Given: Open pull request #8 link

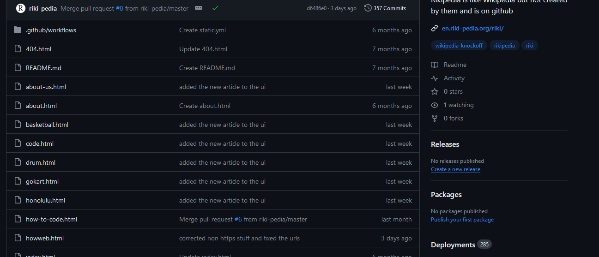Looking at the screenshot, I should point(119,8).
